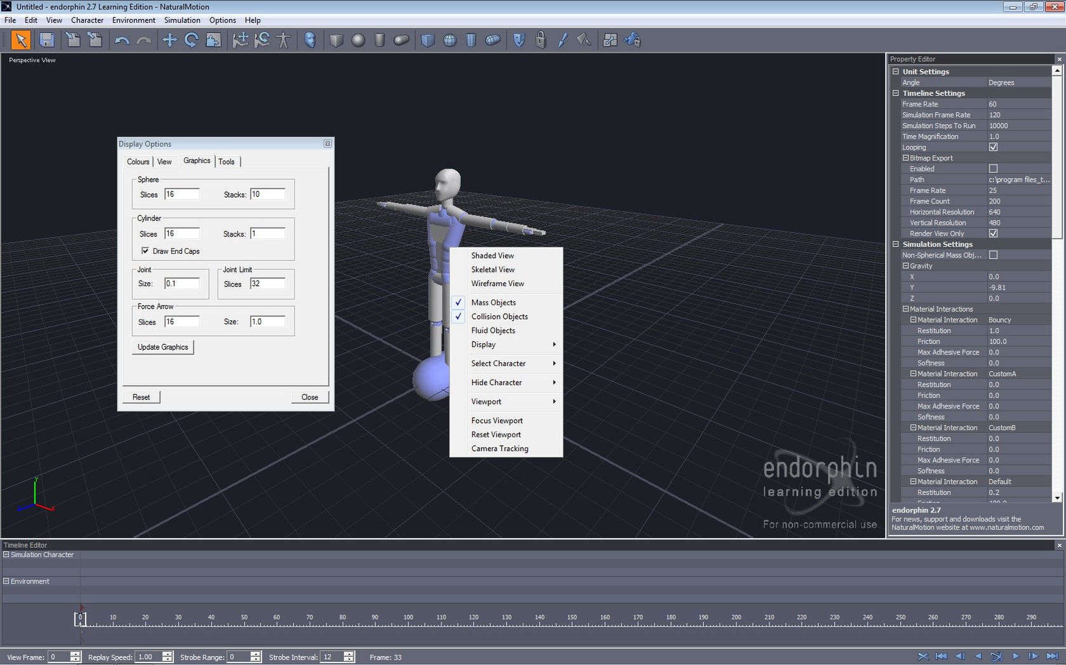Click the camera icon in toolbar
The height and width of the screenshot is (665, 1066).
(x=632, y=41)
